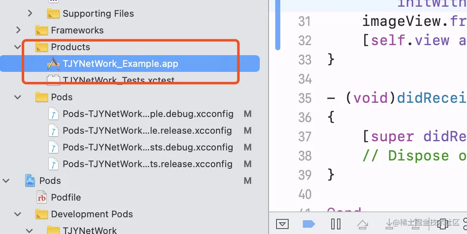Screen dimensions: 467x234
Task: Collapse the Products group
Action: pyautogui.click(x=18, y=47)
